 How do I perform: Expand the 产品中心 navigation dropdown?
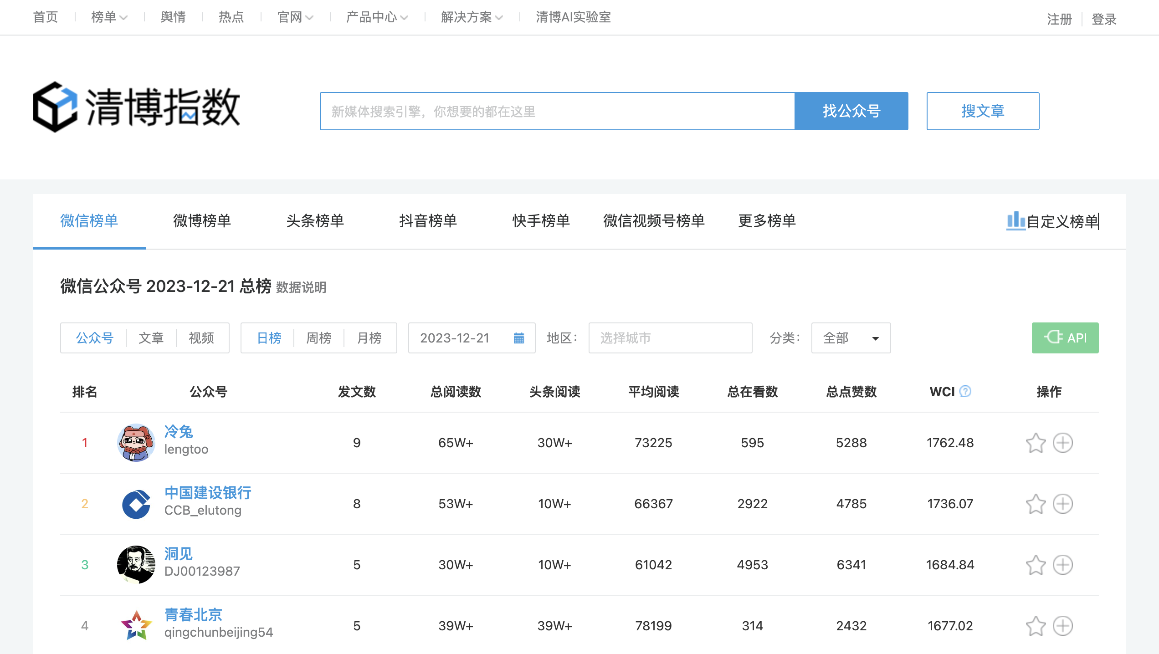coord(377,17)
